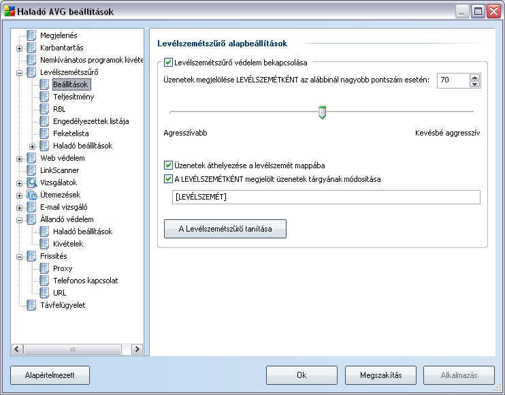Viewport: 505px width, 395px height.
Task: Click tree scrollbar left arrow
Action: [x=17, y=349]
